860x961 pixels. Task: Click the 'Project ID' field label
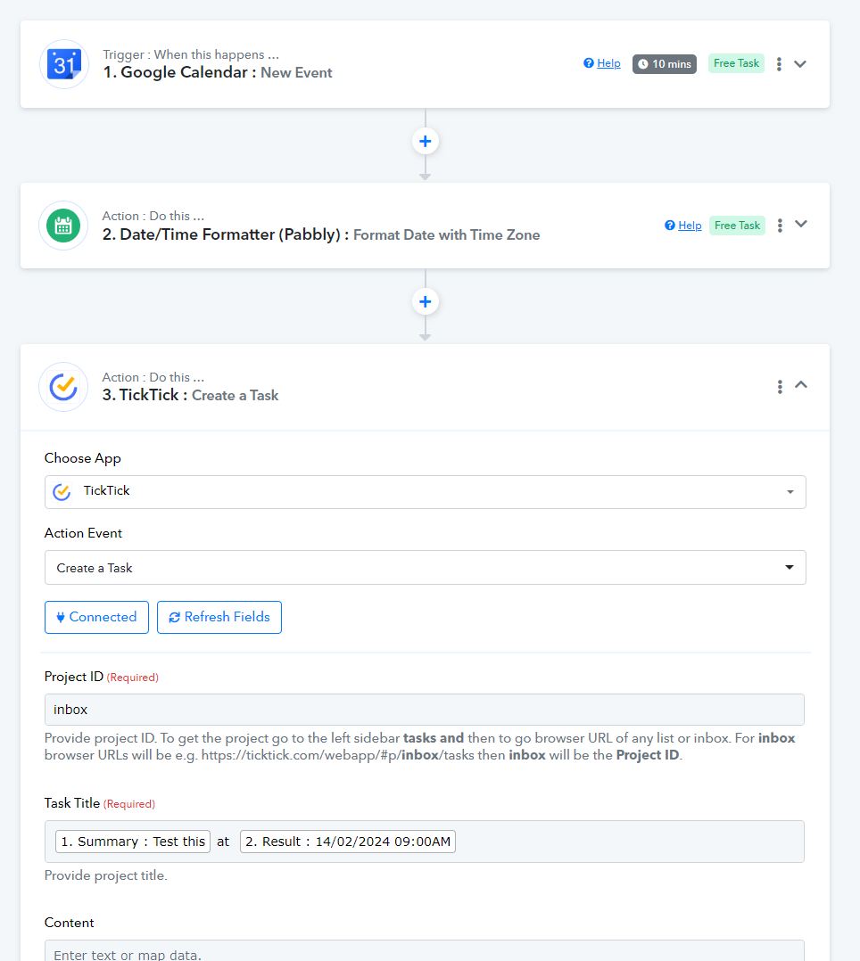click(74, 677)
